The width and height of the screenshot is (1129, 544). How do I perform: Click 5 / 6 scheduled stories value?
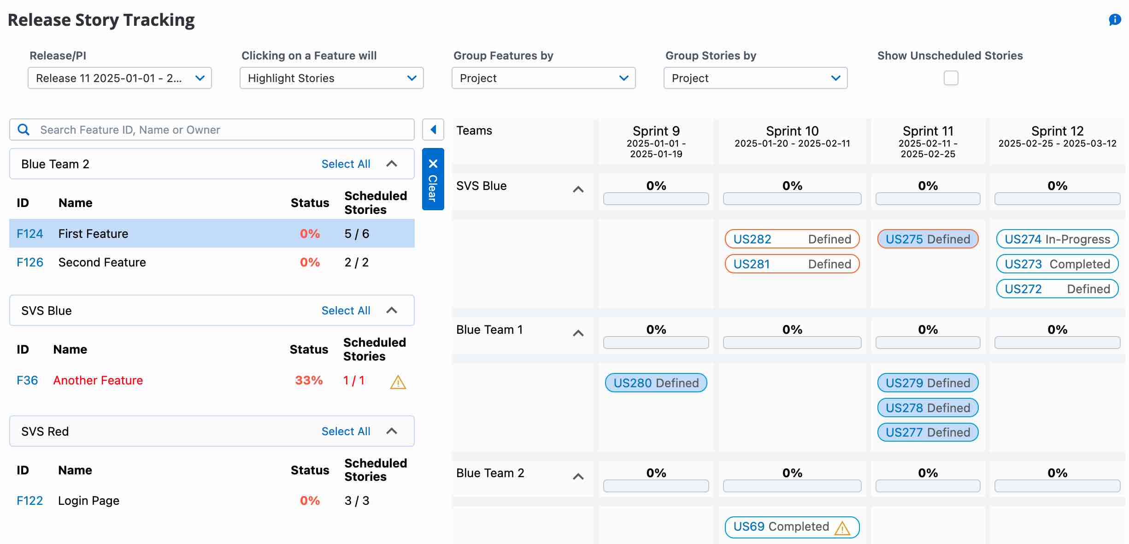(x=357, y=234)
